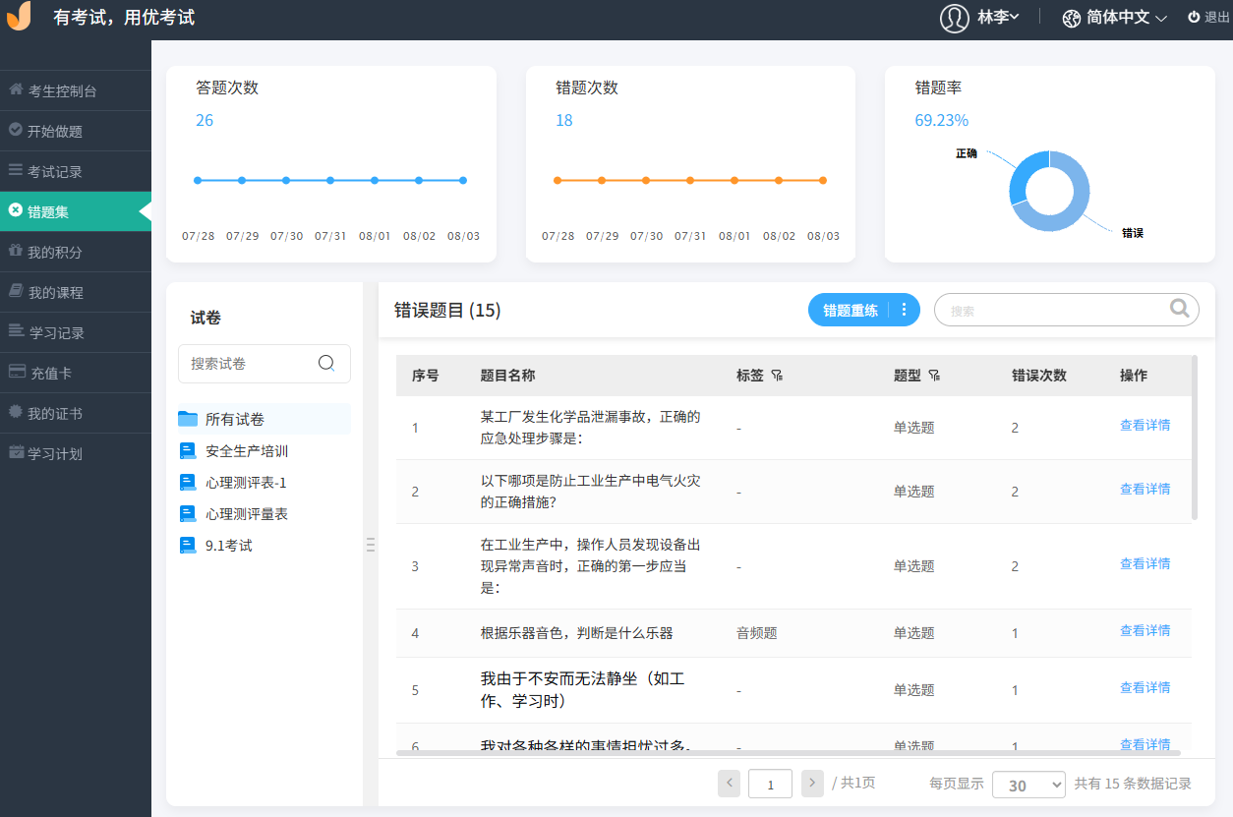Click the 正确 segment of donut chart
Image resolution: width=1233 pixels, height=817 pixels.
(1027, 175)
